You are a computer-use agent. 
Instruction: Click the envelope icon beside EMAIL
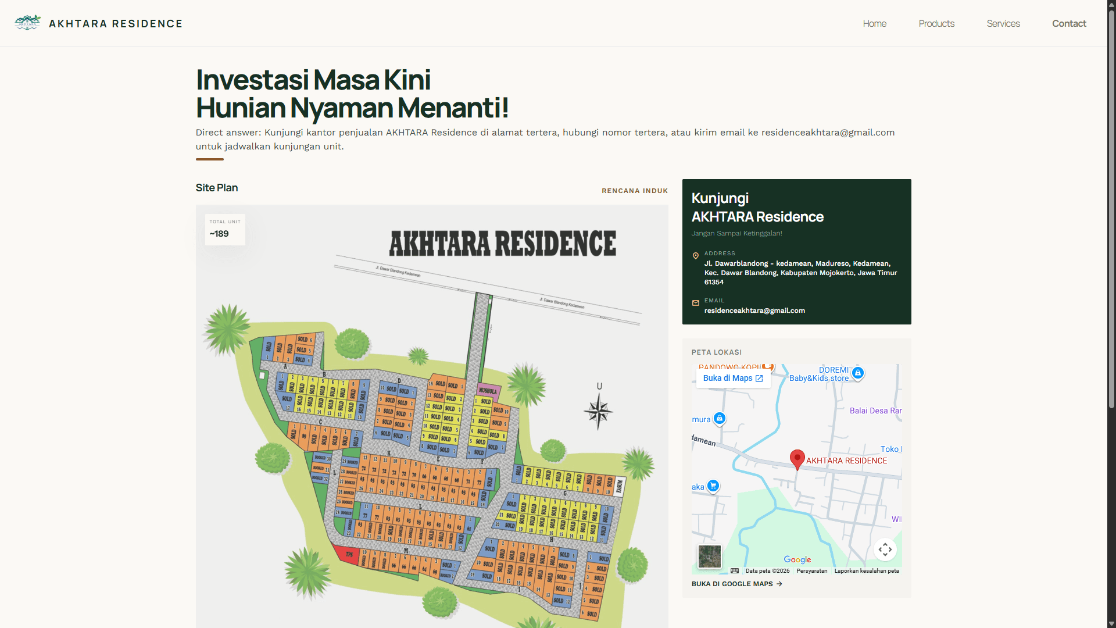[x=696, y=303]
